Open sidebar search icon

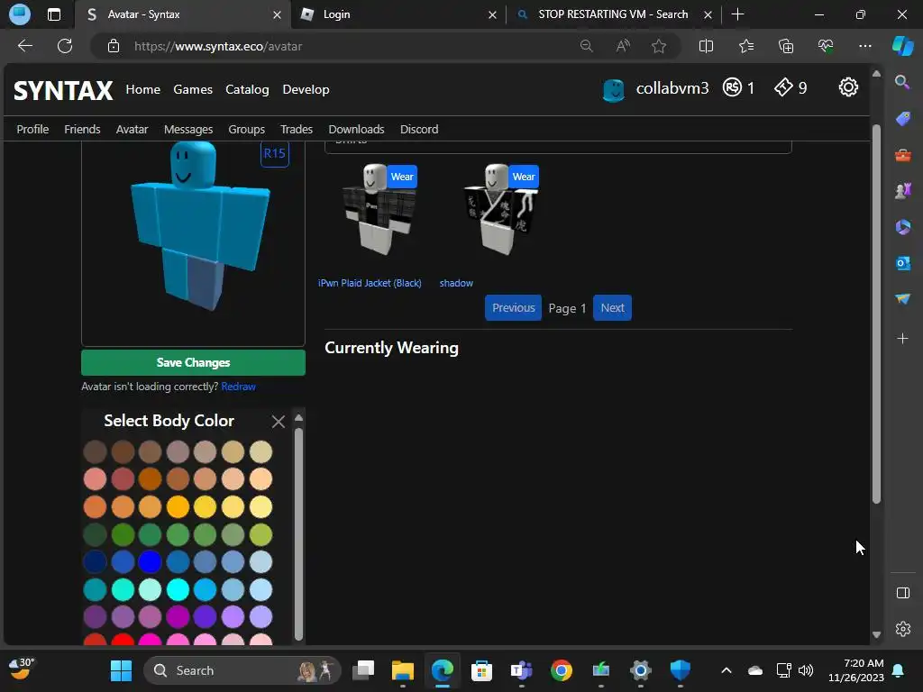coord(902,82)
